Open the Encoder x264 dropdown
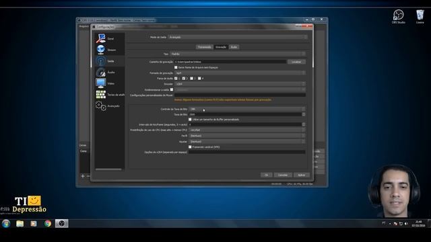Screen dimensions: 431x242 point(240,84)
